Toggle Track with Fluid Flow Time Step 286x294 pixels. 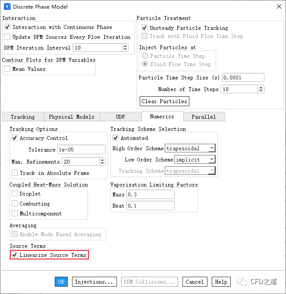click(x=145, y=36)
